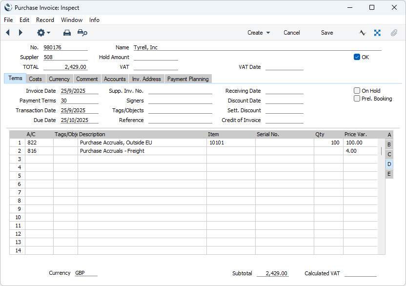Screen dimensions: 406x286
Task: Open the Create dropdown
Action: (259, 33)
